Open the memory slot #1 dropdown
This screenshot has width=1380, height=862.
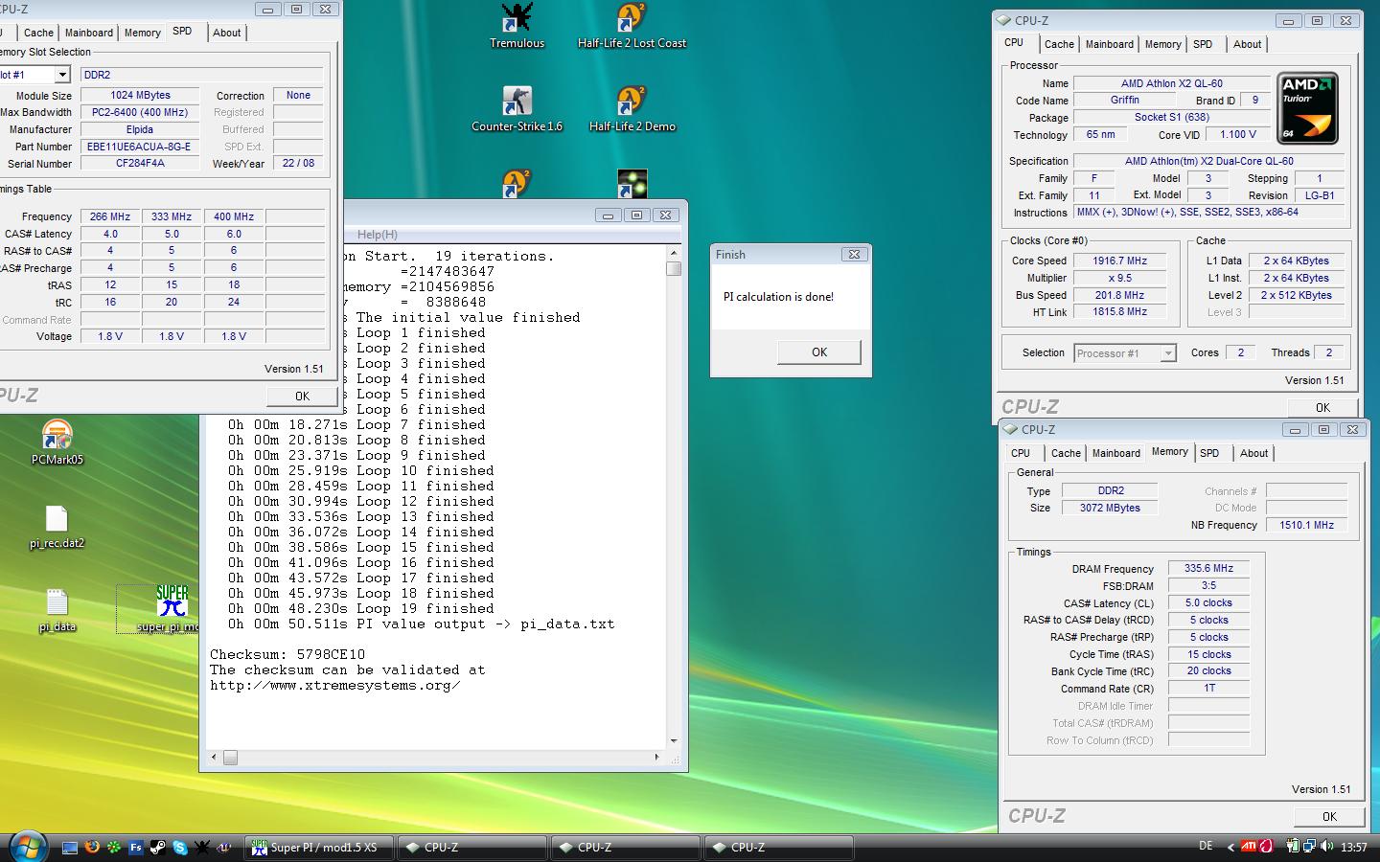click(x=62, y=75)
